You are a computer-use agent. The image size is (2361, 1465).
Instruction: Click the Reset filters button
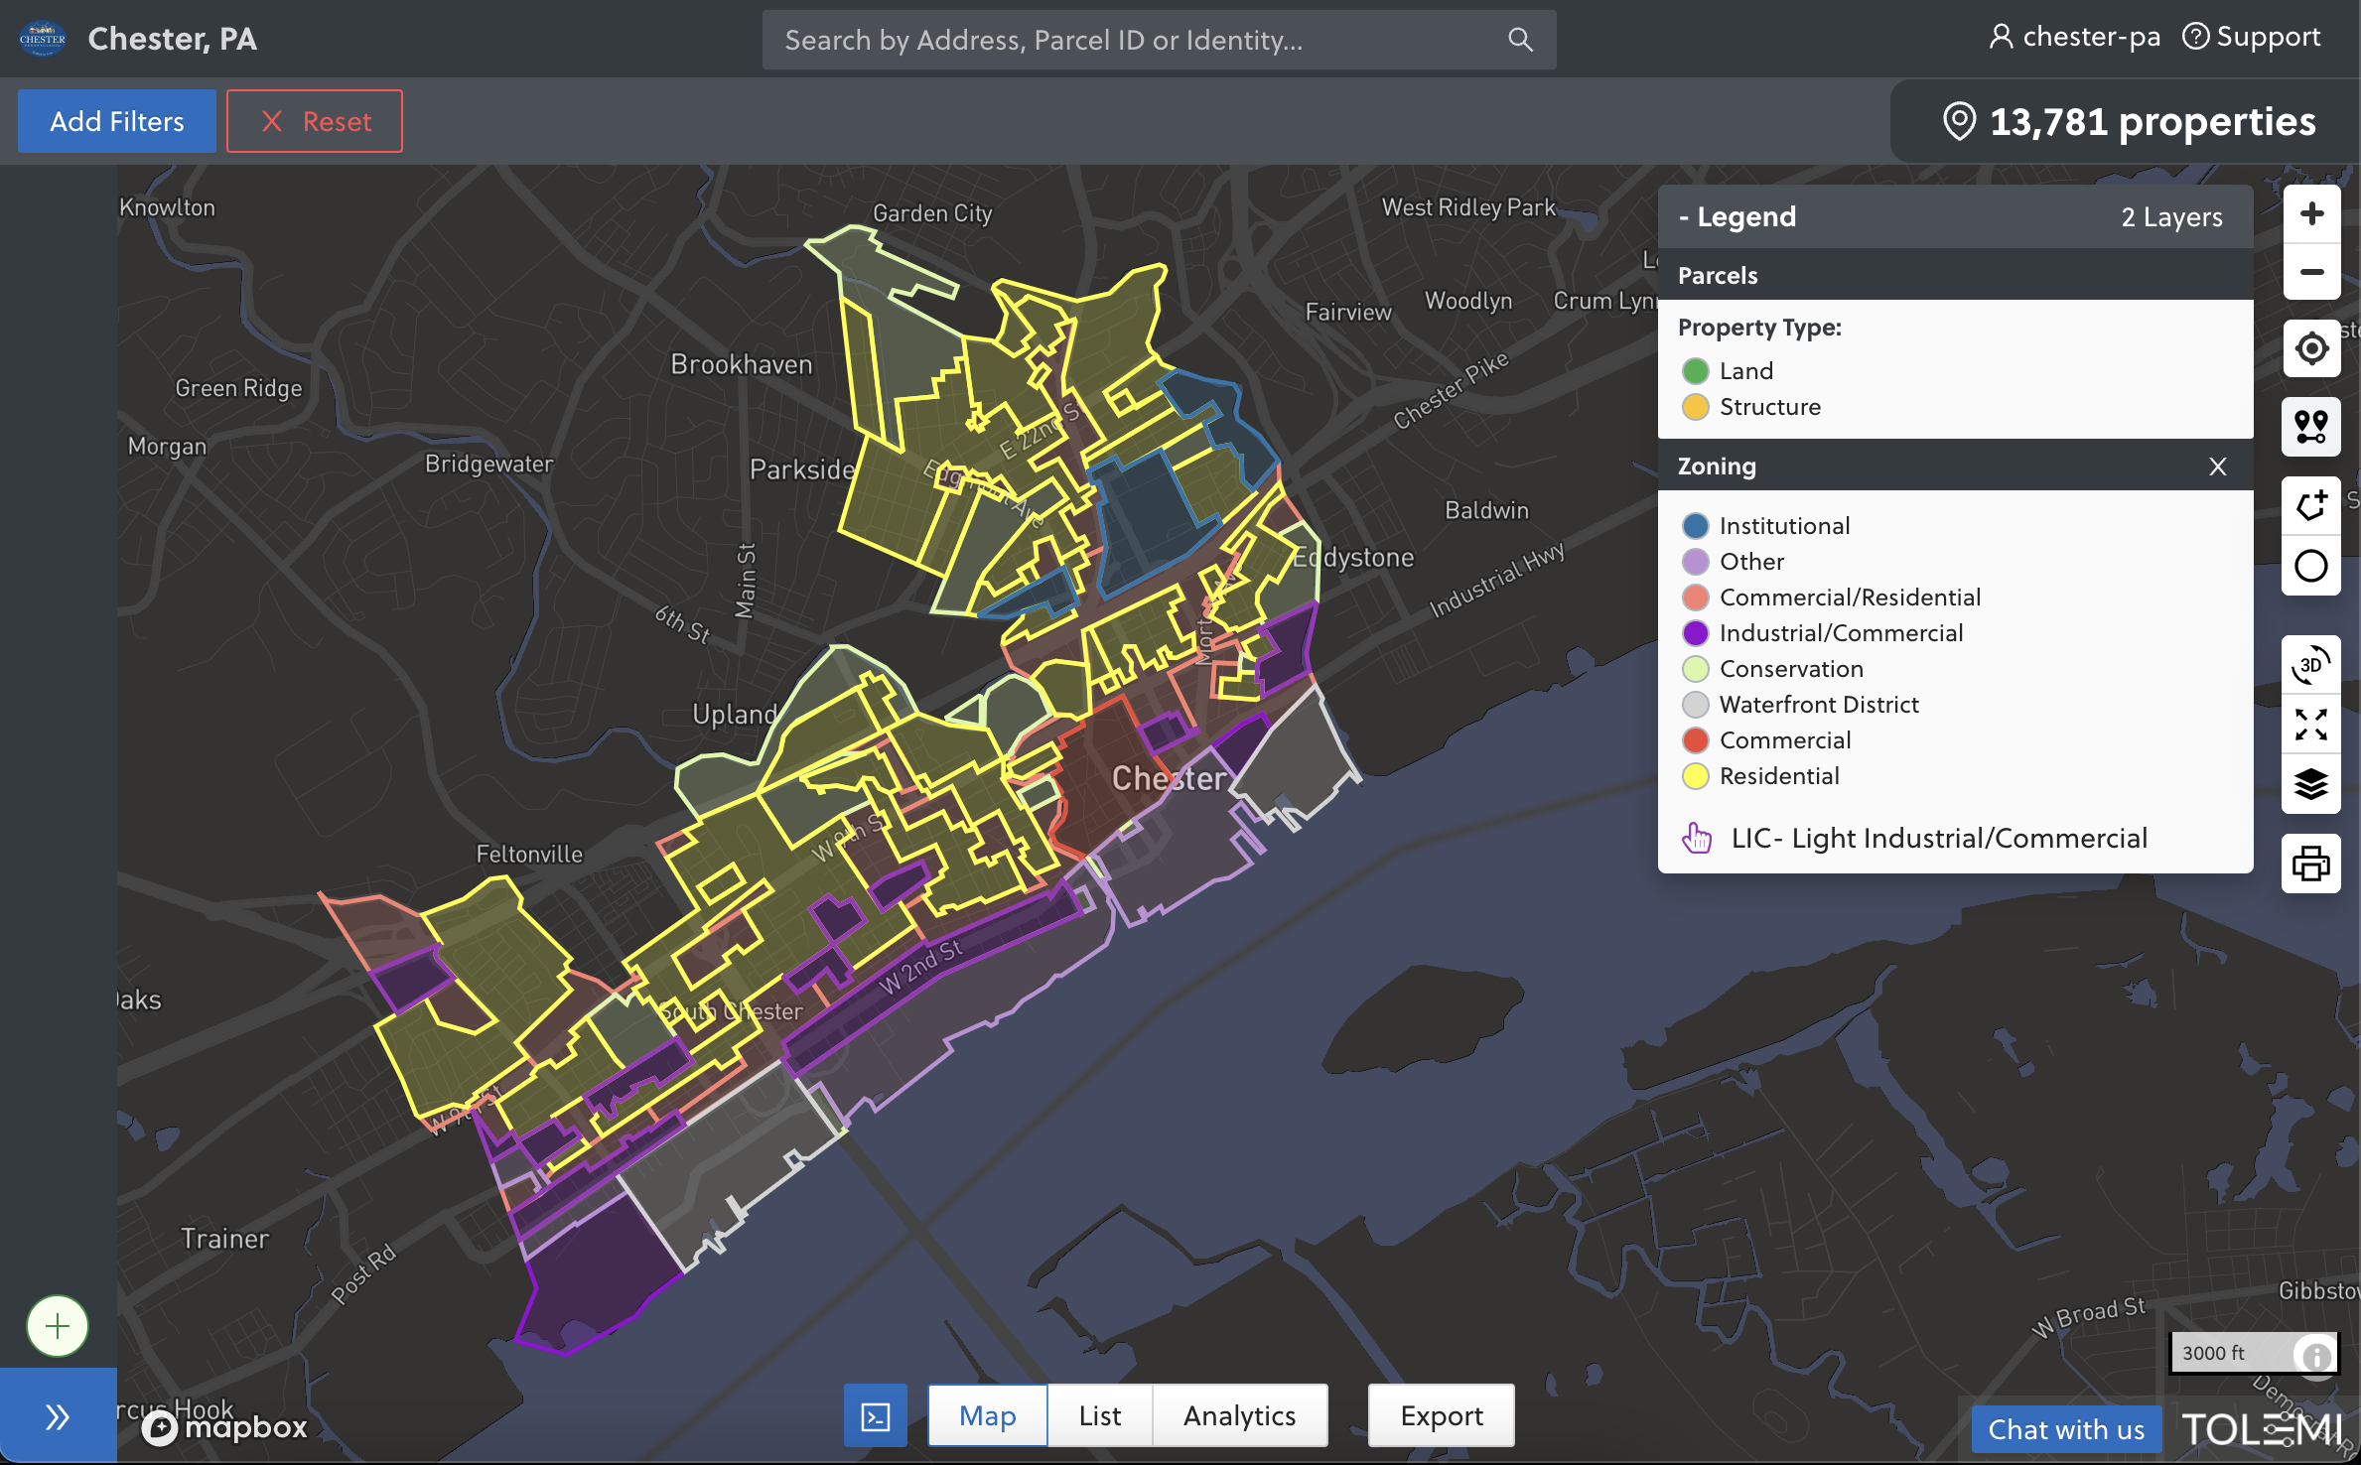pyautogui.click(x=315, y=121)
